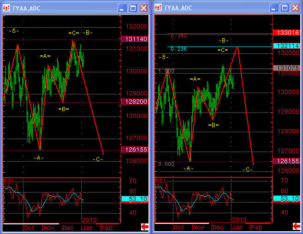Select the 131140 price label in left chart

[x=135, y=39]
